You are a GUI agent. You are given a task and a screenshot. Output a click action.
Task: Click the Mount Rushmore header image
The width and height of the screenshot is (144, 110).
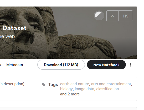[69, 33]
